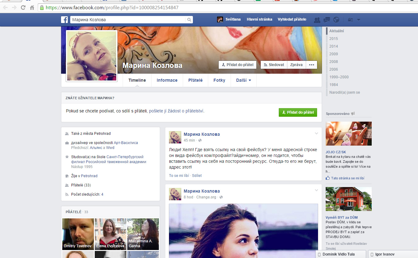The height and width of the screenshot is (258, 418).
Task: Click the Zpráva button
Action: click(297, 65)
